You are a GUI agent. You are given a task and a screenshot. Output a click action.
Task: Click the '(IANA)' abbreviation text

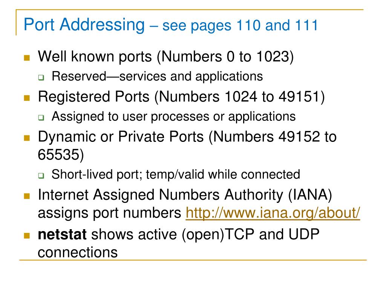point(310,195)
